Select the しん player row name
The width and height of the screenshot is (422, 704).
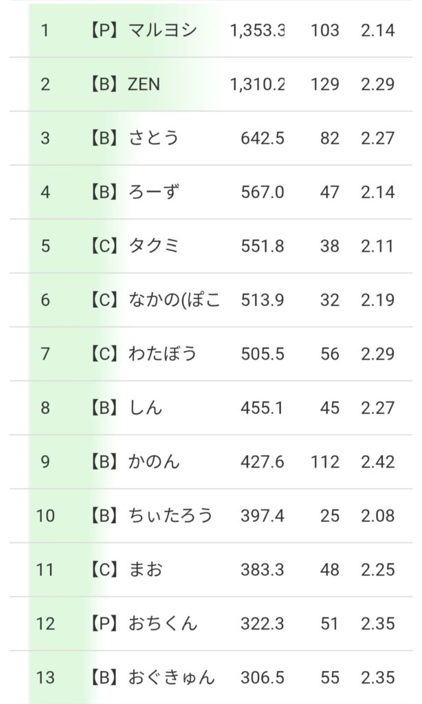[x=145, y=408]
